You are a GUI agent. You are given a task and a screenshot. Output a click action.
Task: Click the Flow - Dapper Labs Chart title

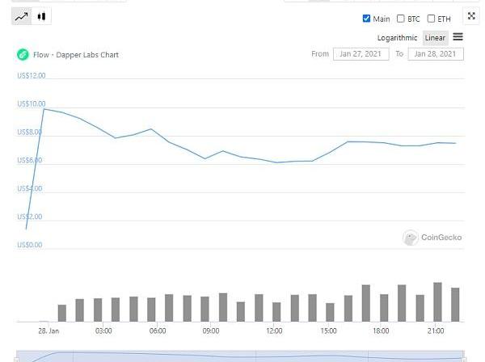click(76, 55)
